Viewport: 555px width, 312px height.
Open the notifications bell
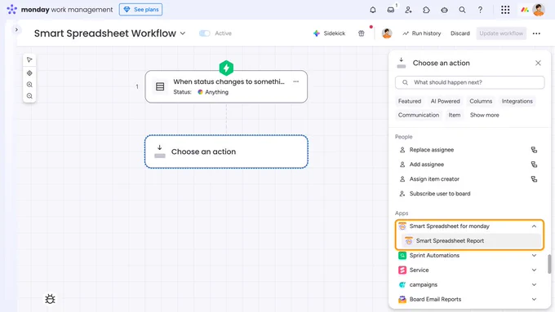coord(373,10)
